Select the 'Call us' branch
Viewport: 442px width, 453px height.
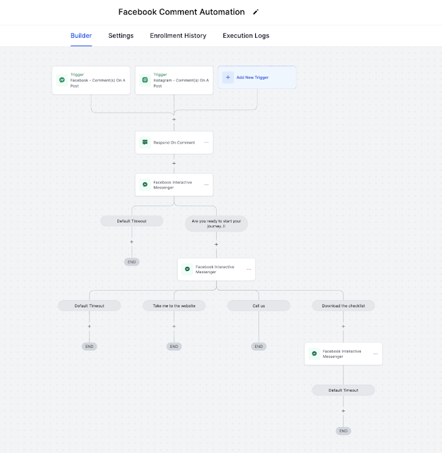(x=258, y=305)
